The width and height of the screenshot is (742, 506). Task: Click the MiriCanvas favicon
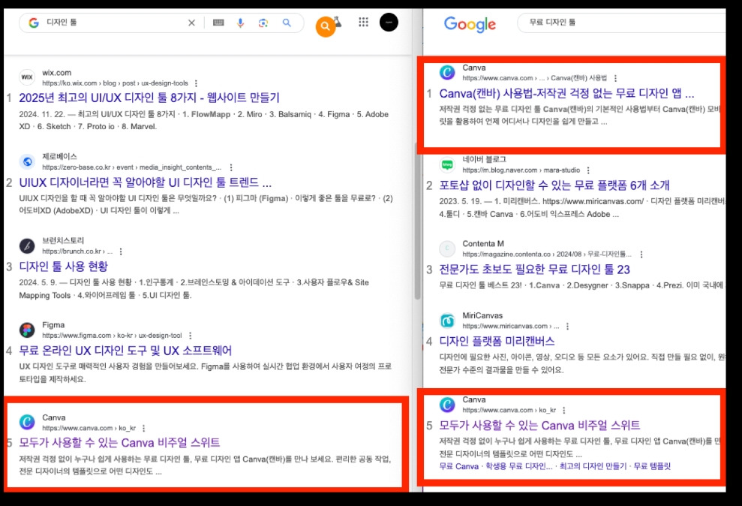447,321
